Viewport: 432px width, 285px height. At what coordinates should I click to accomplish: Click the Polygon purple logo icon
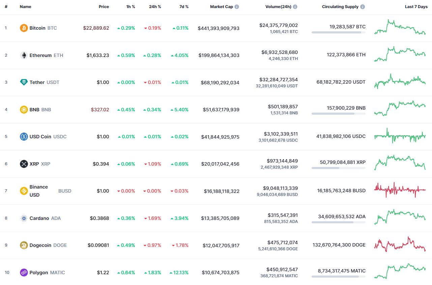coord(24,273)
